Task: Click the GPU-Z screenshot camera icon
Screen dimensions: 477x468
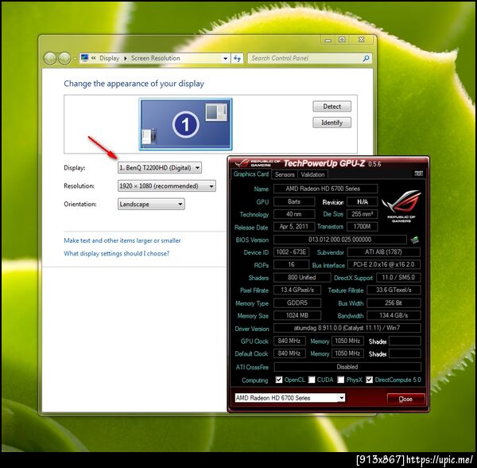Action: click(x=419, y=174)
